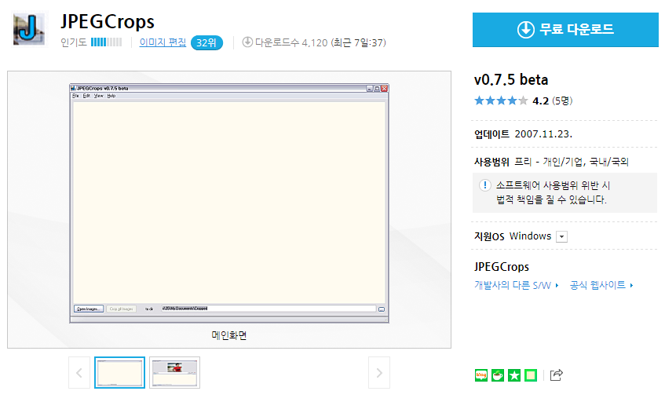
Task: Open Help menu in the preview window
Action: (x=111, y=96)
